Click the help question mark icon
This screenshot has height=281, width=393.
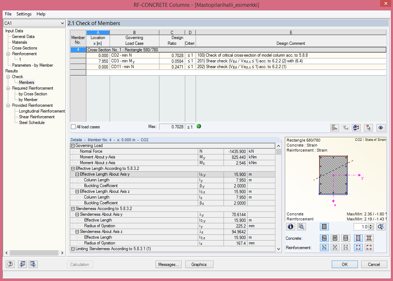click(x=10, y=264)
